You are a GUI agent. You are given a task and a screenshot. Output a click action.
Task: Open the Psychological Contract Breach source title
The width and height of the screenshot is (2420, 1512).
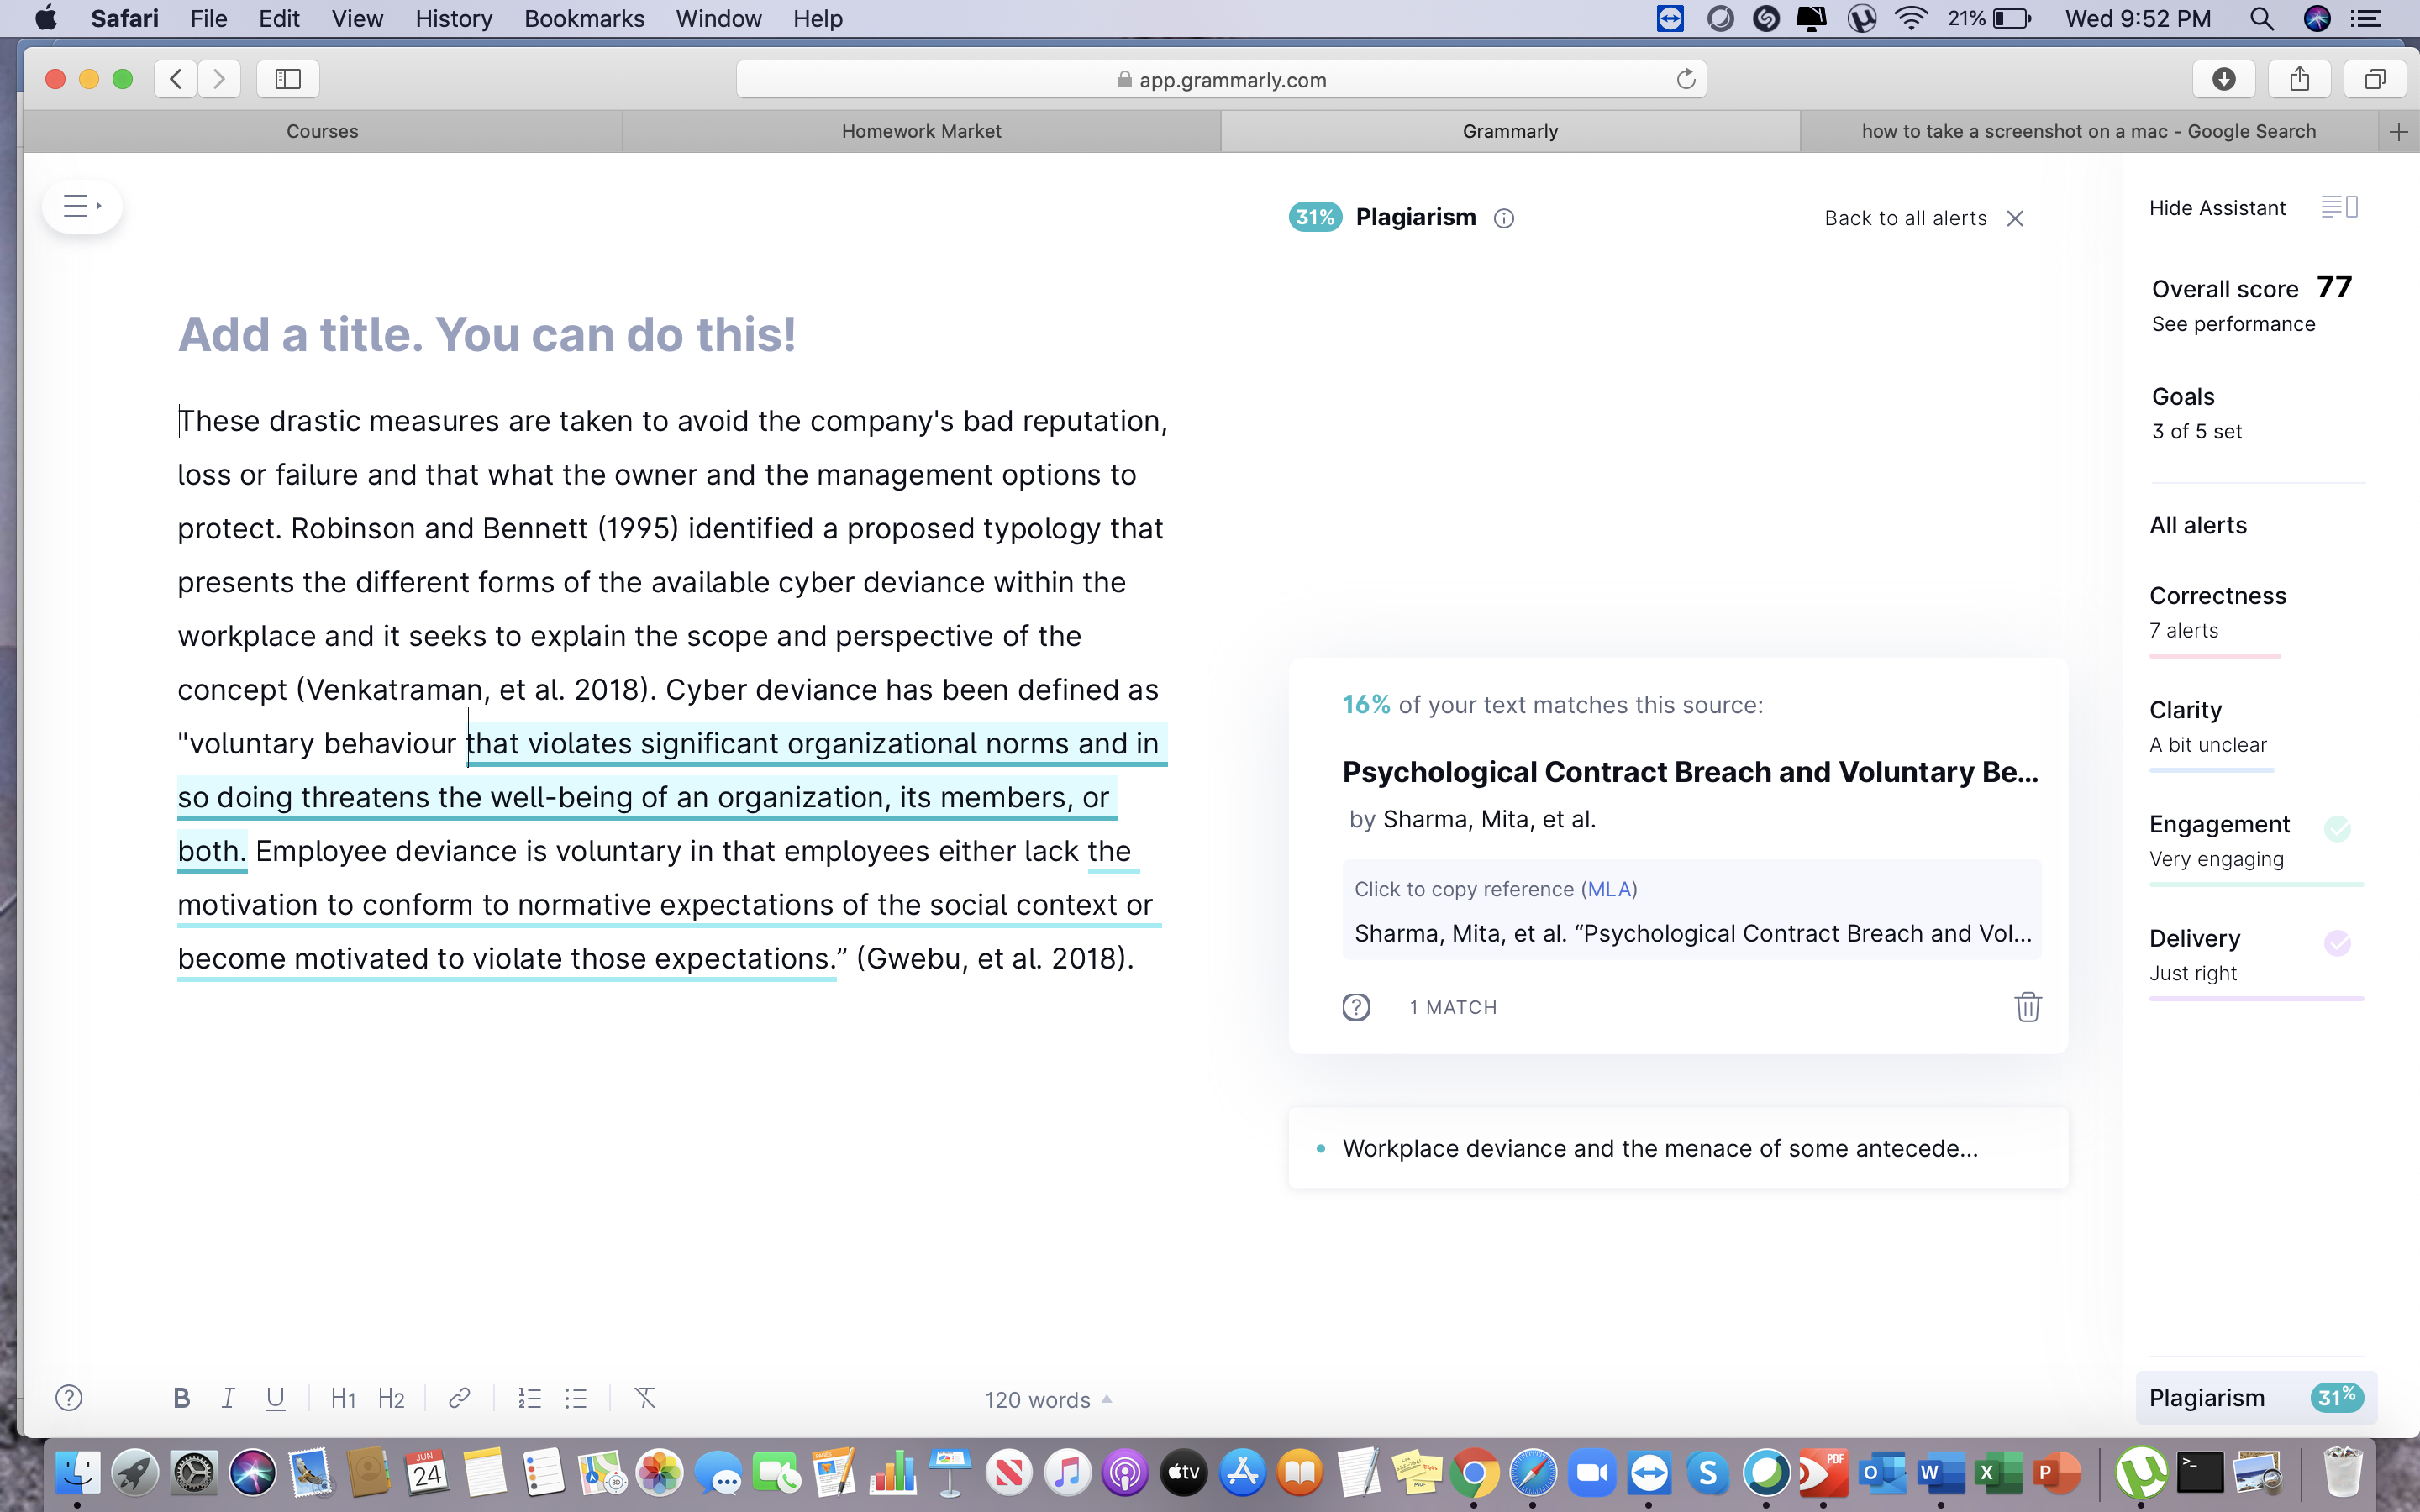click(x=1690, y=772)
